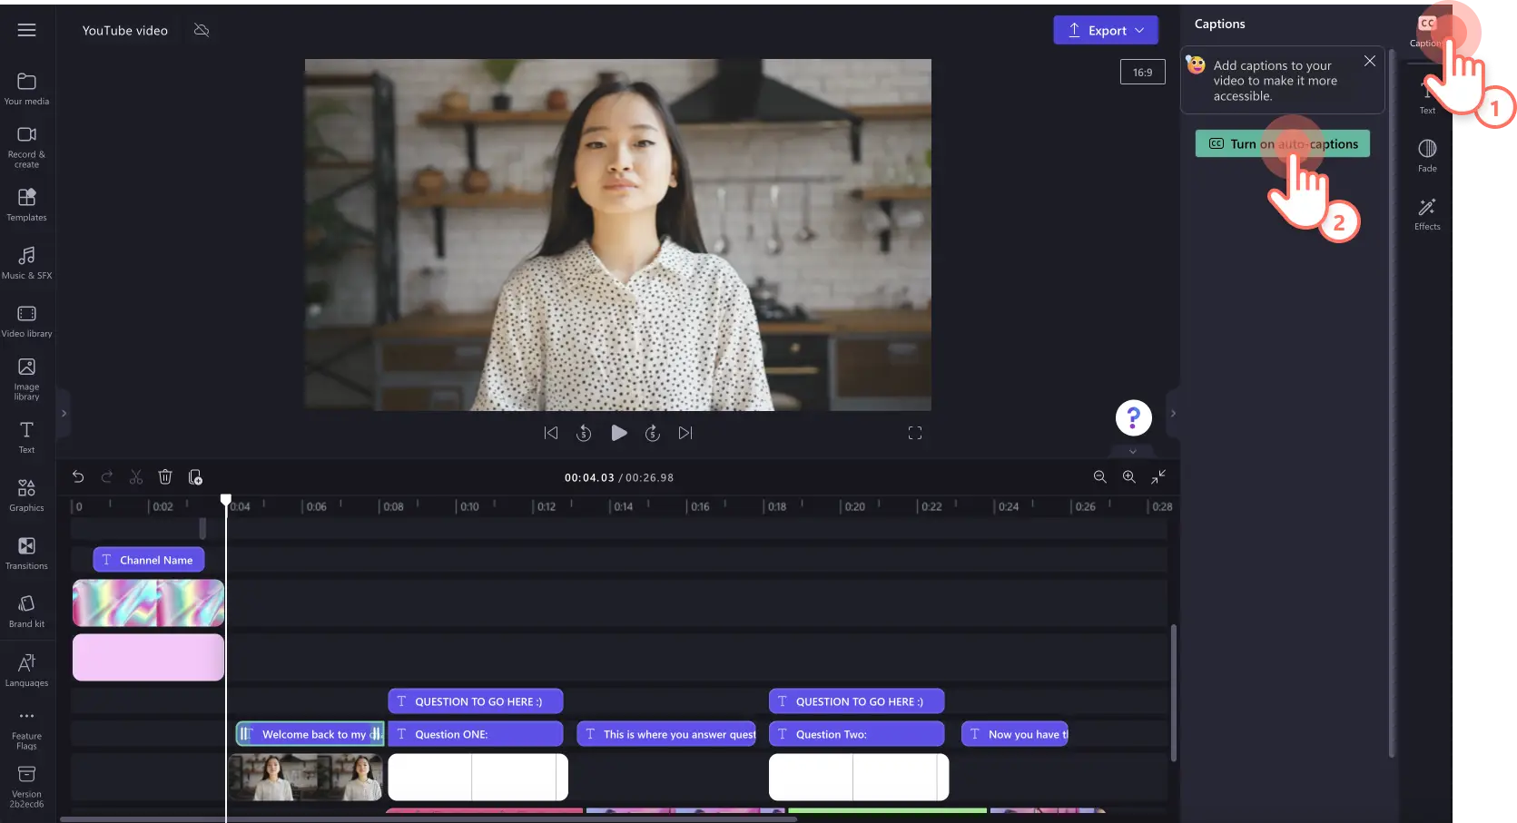Screen dimensions: 1517x823
Task: Click the Captions panel vertical scrollbar
Action: (x=1391, y=404)
